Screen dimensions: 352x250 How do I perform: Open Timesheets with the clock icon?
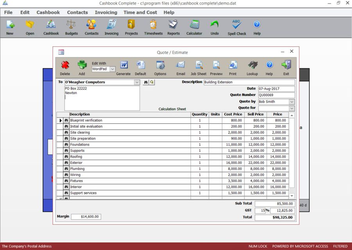153,25
